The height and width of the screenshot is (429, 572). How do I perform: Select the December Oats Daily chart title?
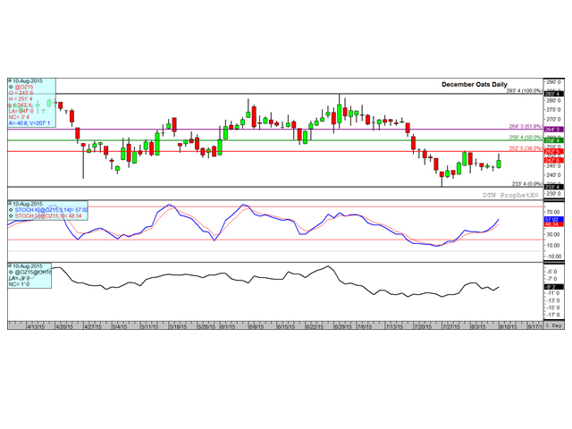click(x=475, y=84)
